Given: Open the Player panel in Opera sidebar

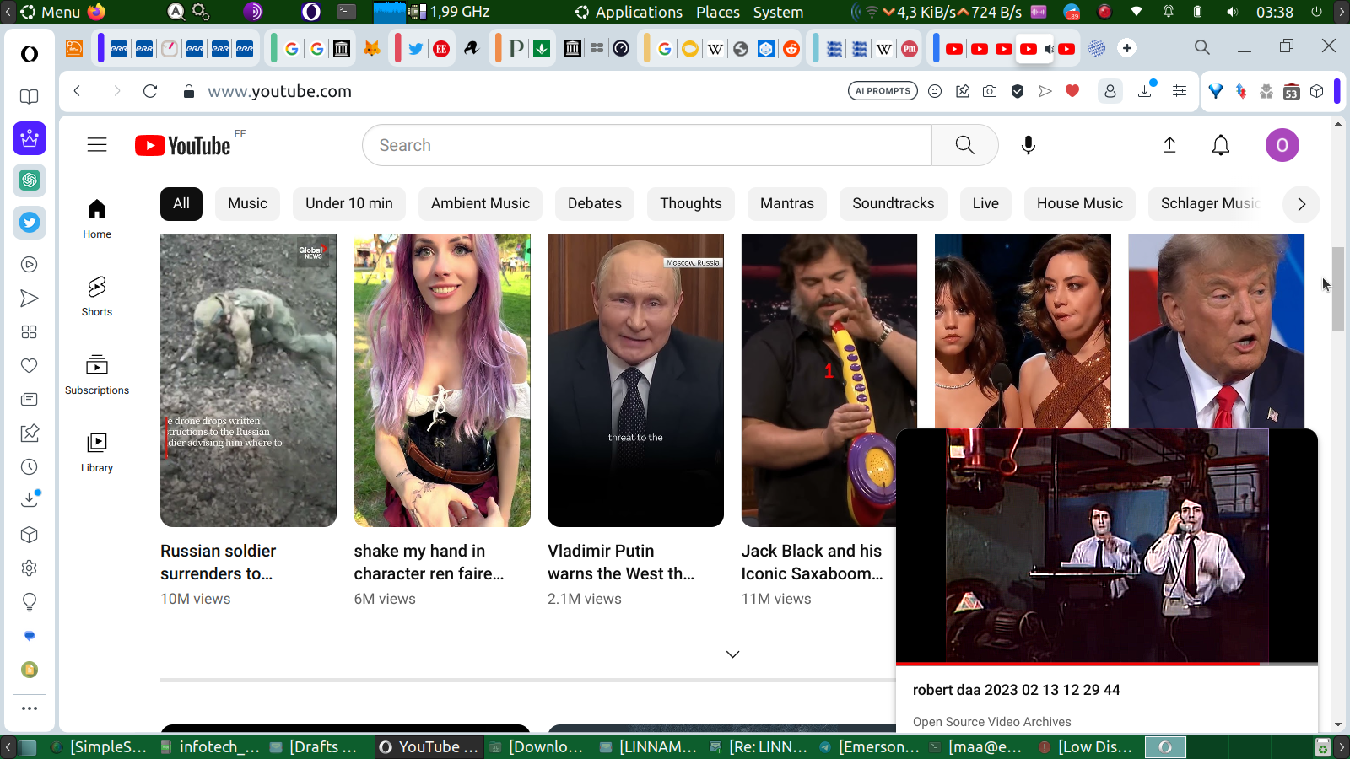Looking at the screenshot, I should [30, 265].
